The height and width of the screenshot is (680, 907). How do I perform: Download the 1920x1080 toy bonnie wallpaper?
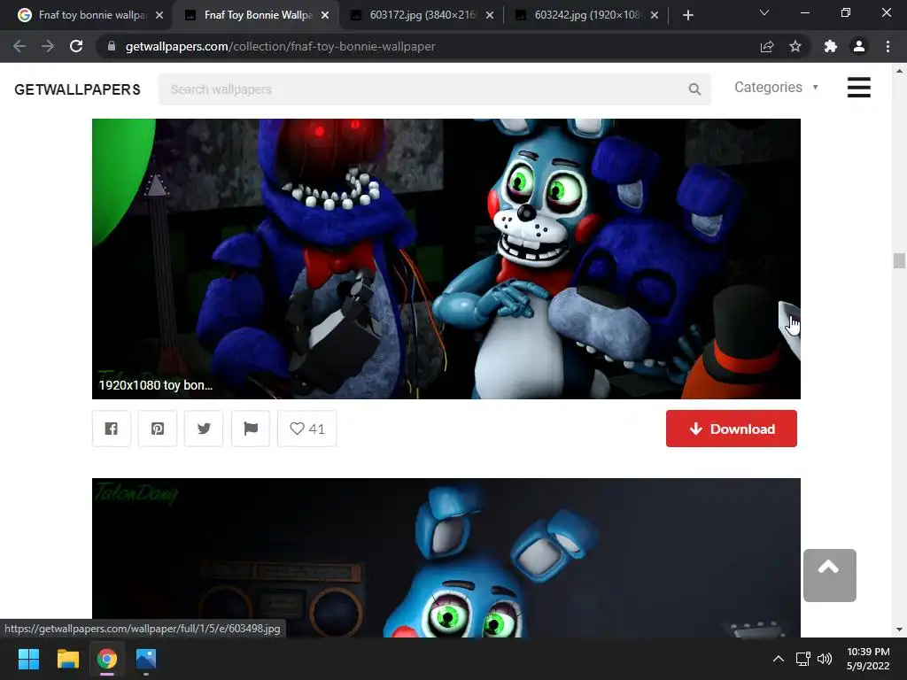(x=731, y=429)
